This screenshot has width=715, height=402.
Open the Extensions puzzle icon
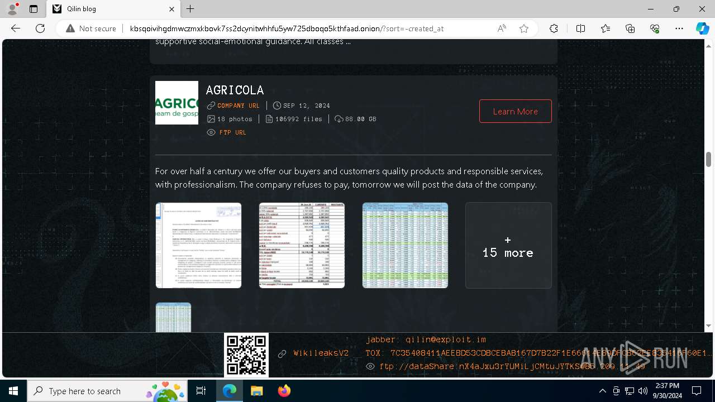coord(554,28)
